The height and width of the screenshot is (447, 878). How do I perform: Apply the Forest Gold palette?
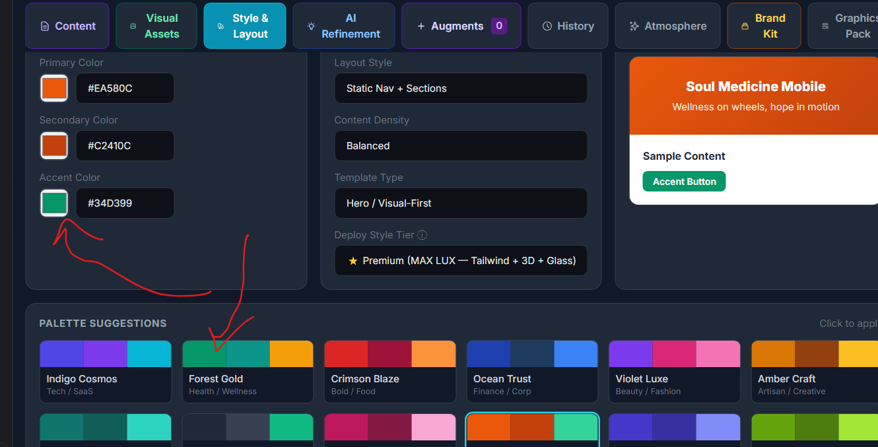[x=248, y=372]
